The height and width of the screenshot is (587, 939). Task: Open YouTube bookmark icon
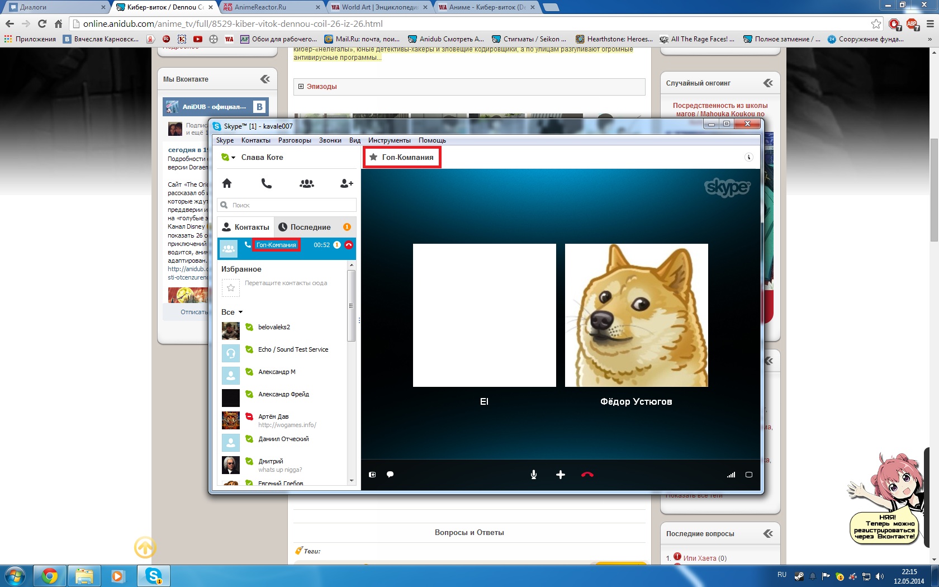198,39
